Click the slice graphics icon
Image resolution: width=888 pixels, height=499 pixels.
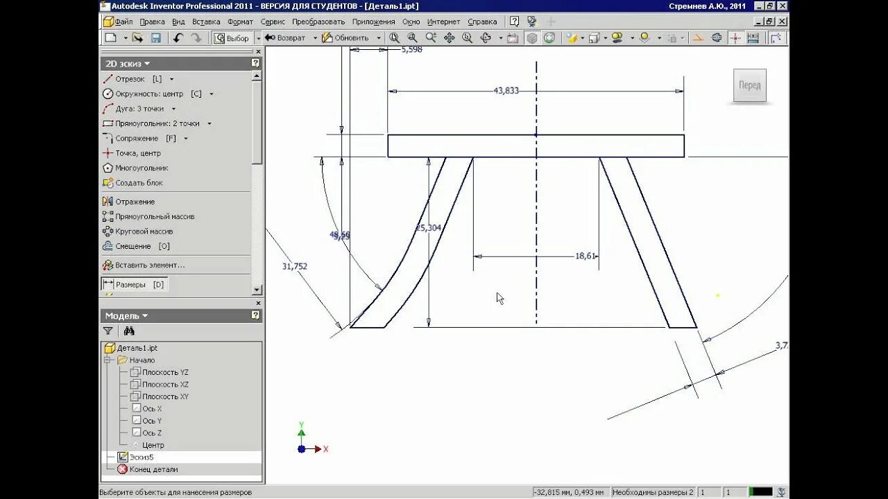coord(717,37)
